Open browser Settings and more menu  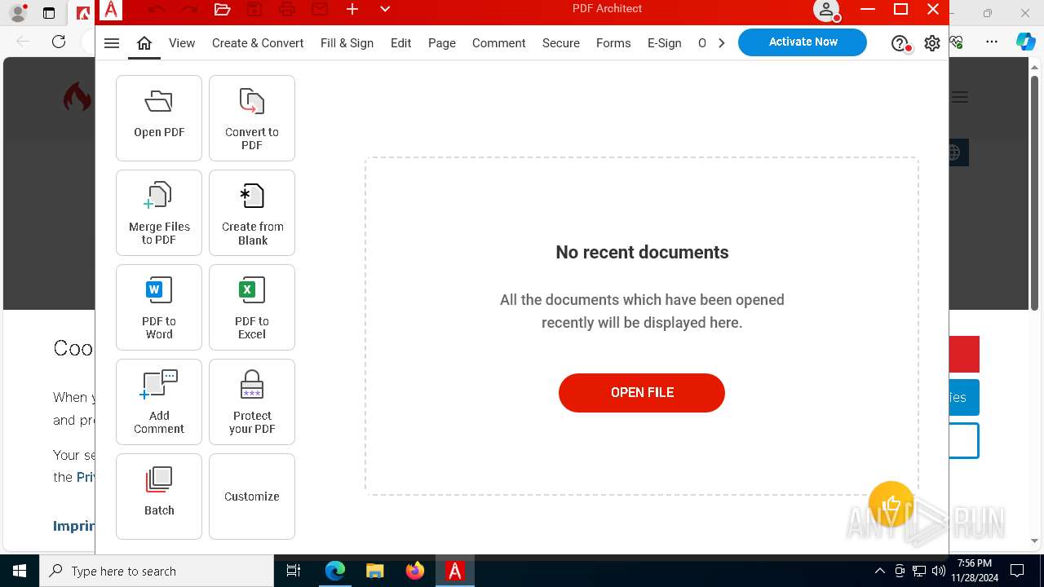992,42
